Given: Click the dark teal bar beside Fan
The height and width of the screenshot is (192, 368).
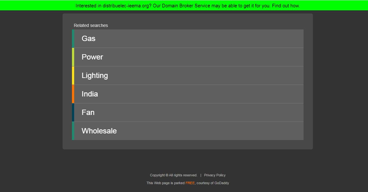Looking at the screenshot, I should [73, 112].
